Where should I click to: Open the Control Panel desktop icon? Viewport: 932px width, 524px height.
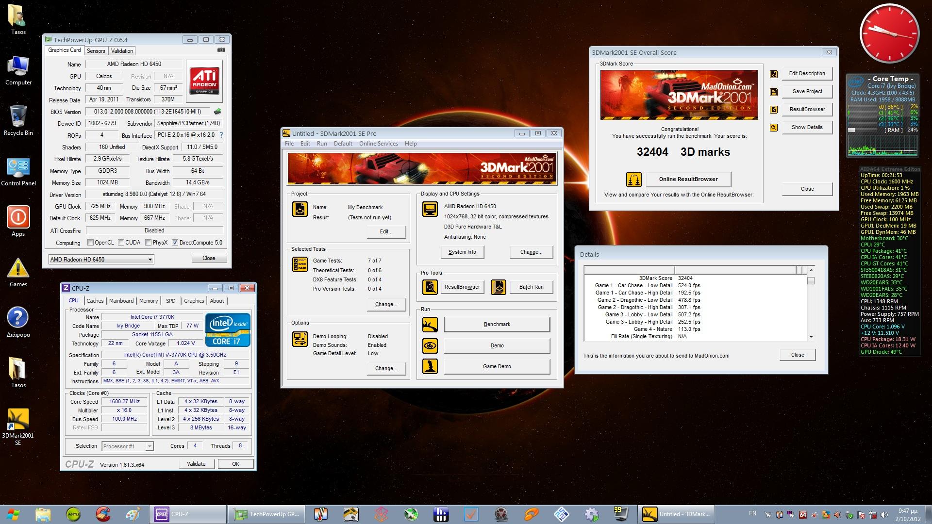18,172
